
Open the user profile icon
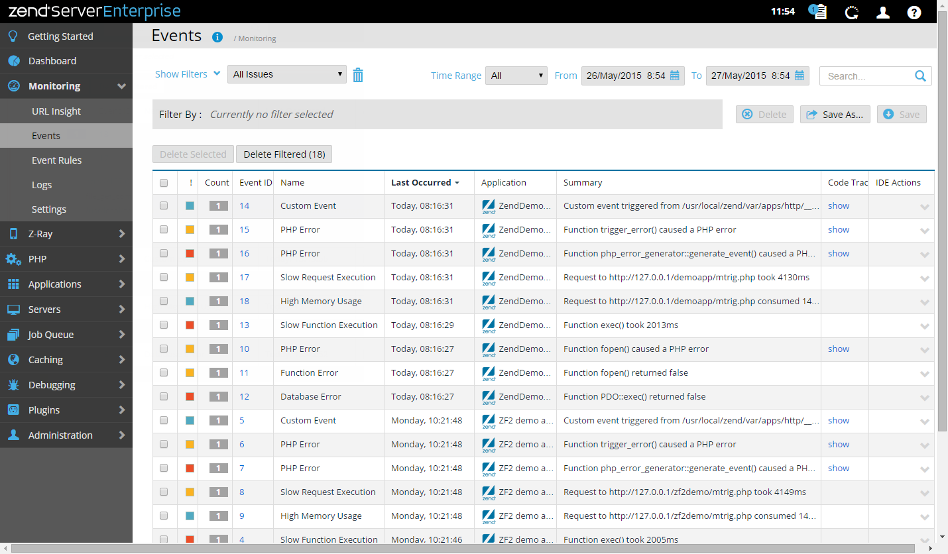click(x=883, y=12)
